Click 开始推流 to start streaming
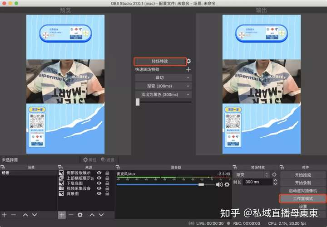The image size is (327, 227). click(303, 175)
